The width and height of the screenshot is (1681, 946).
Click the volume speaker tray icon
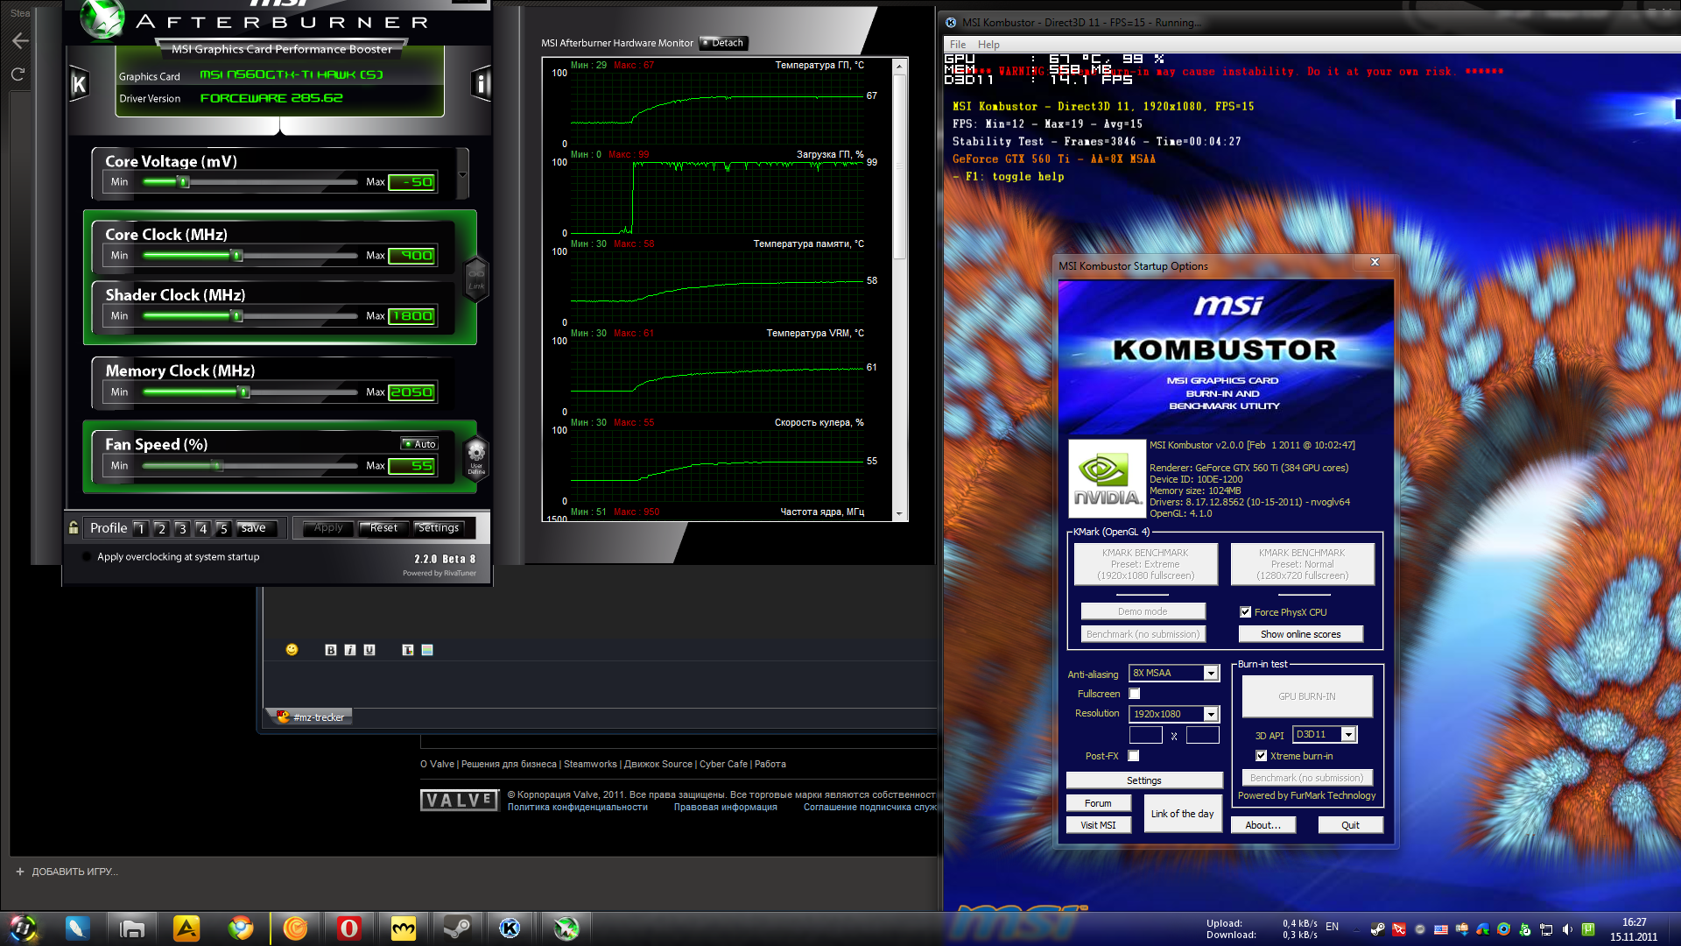click(x=1567, y=929)
